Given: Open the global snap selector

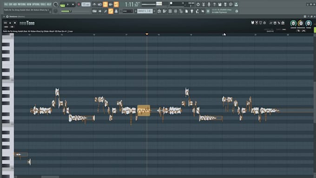Looking at the screenshot, I should click(x=127, y=11).
